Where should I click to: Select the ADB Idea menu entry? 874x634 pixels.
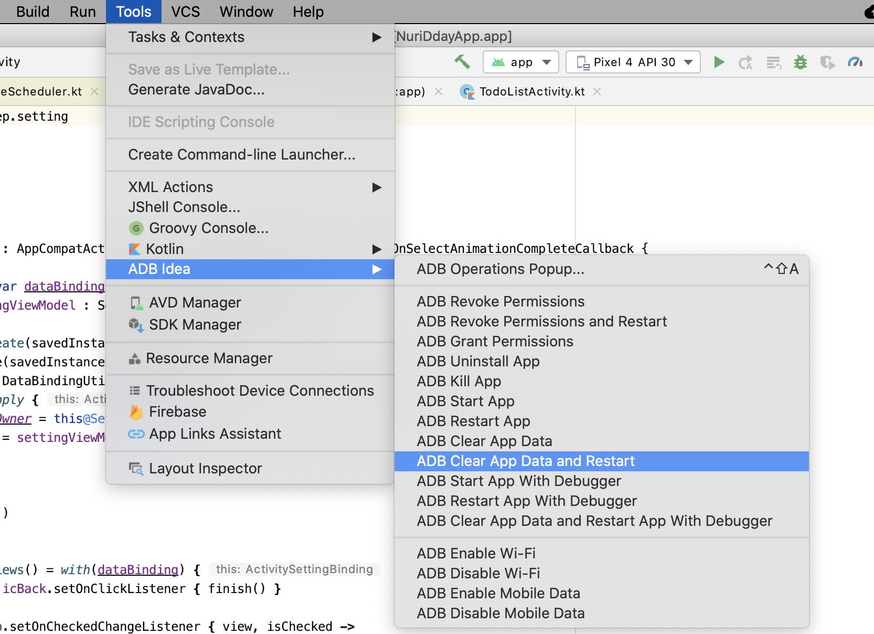click(x=250, y=269)
